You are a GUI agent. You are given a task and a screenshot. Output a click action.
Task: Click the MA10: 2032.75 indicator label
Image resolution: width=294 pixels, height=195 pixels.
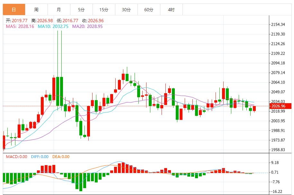pos(53,26)
